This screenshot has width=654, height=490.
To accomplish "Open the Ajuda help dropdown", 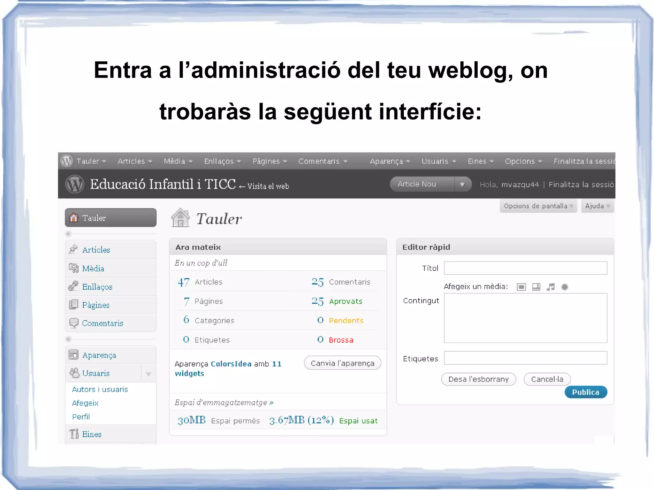I will 597,206.
